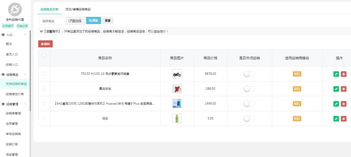Open the motorcycle product thumbnail
Viewport: 351px width, 157px height.
point(177,74)
